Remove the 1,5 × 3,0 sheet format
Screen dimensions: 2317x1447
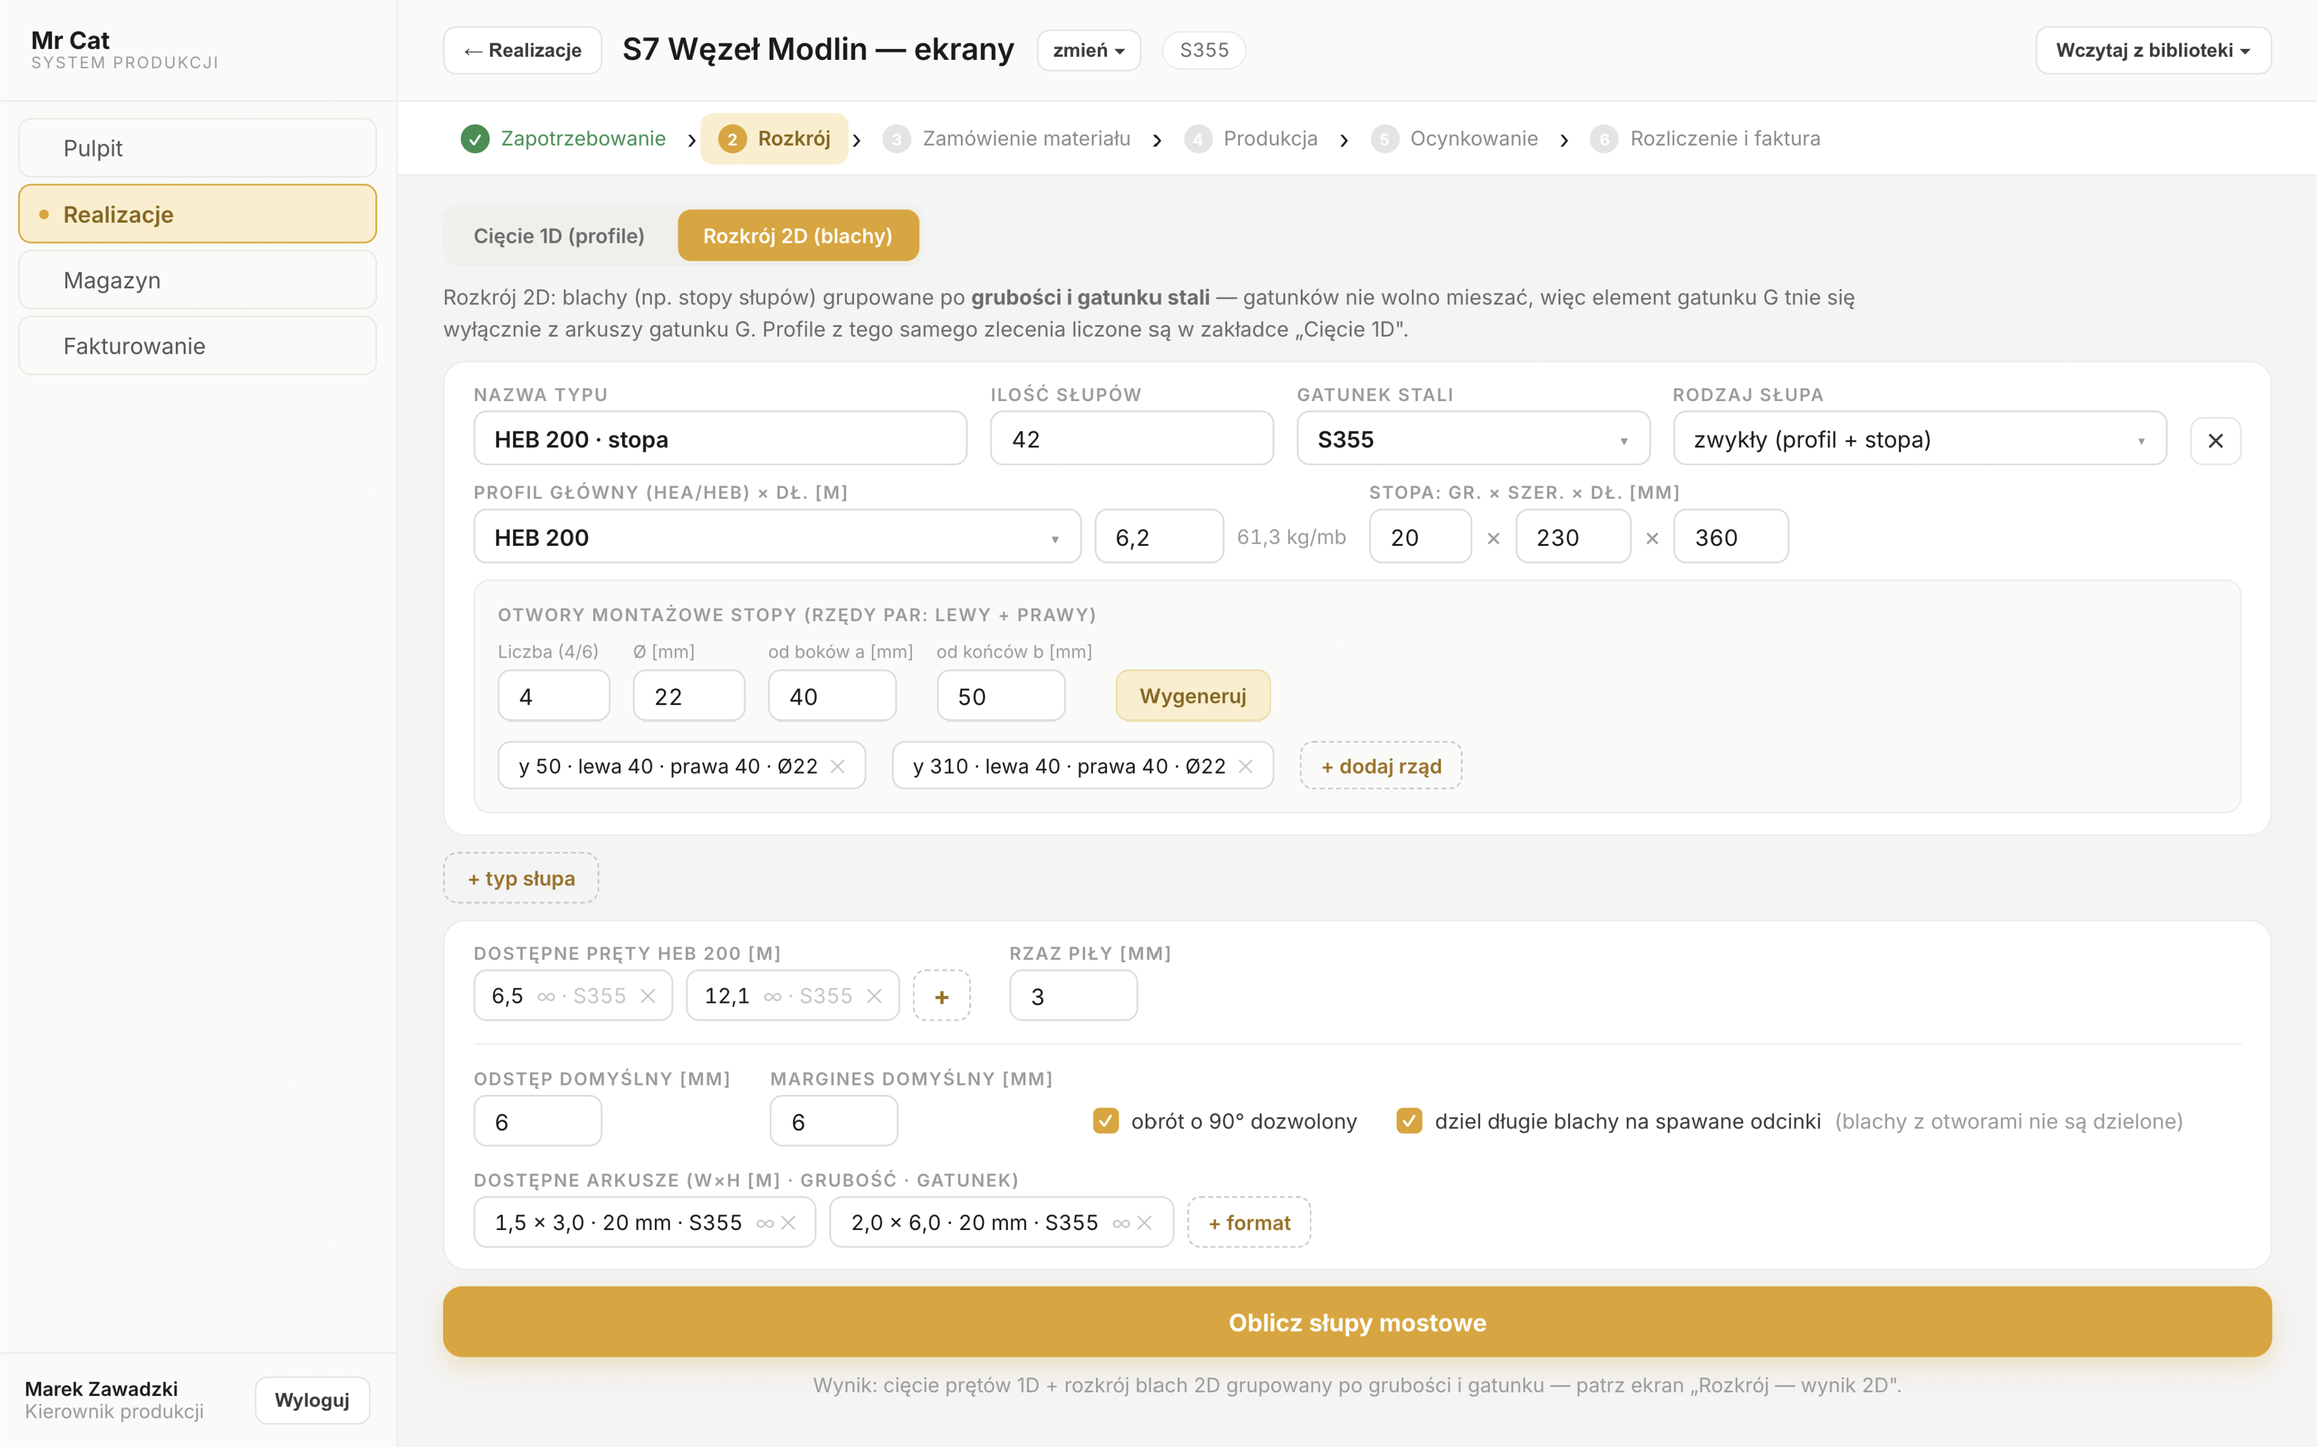789,1223
